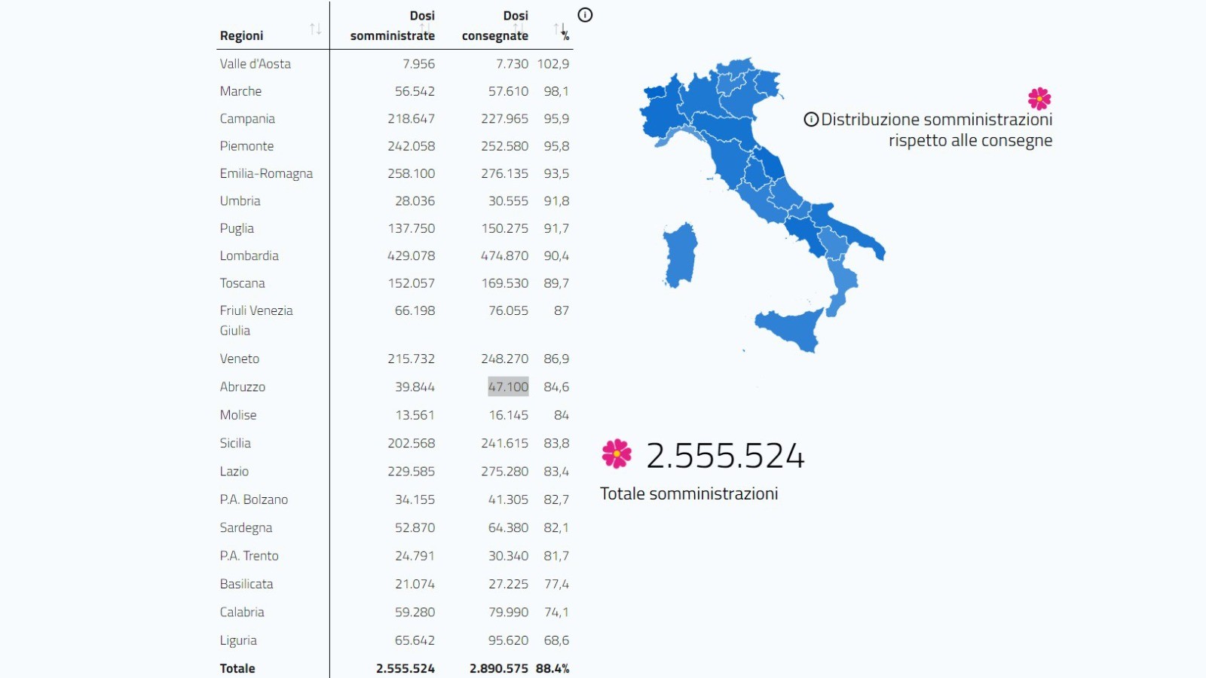Select Sicilia island on the map
This screenshot has height=678, width=1206.
[791, 330]
